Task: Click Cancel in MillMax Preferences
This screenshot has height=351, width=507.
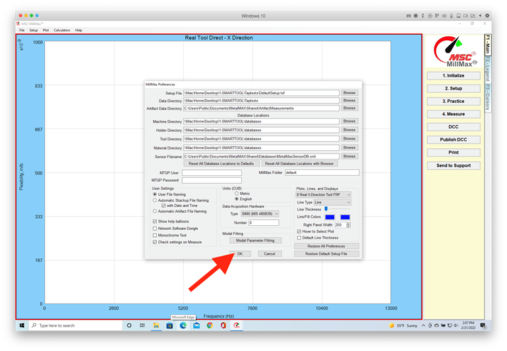Action: pyautogui.click(x=270, y=254)
